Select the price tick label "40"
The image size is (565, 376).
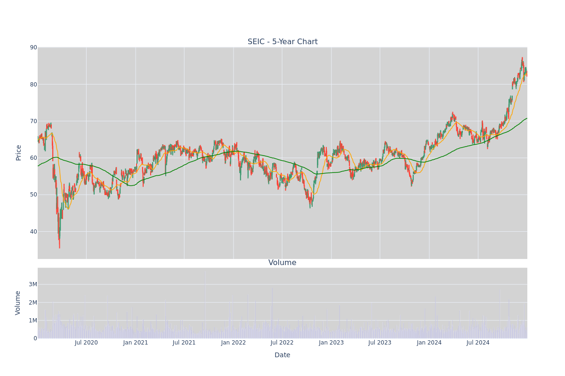pyautogui.click(x=33, y=231)
